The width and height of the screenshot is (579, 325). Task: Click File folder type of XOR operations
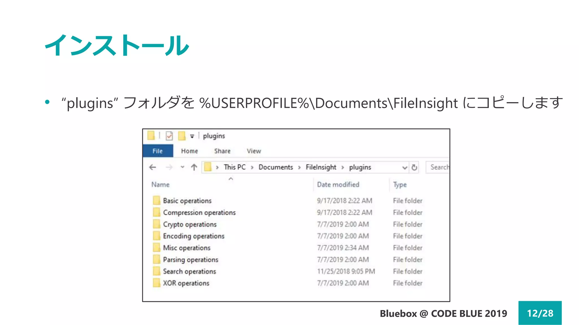[408, 283]
